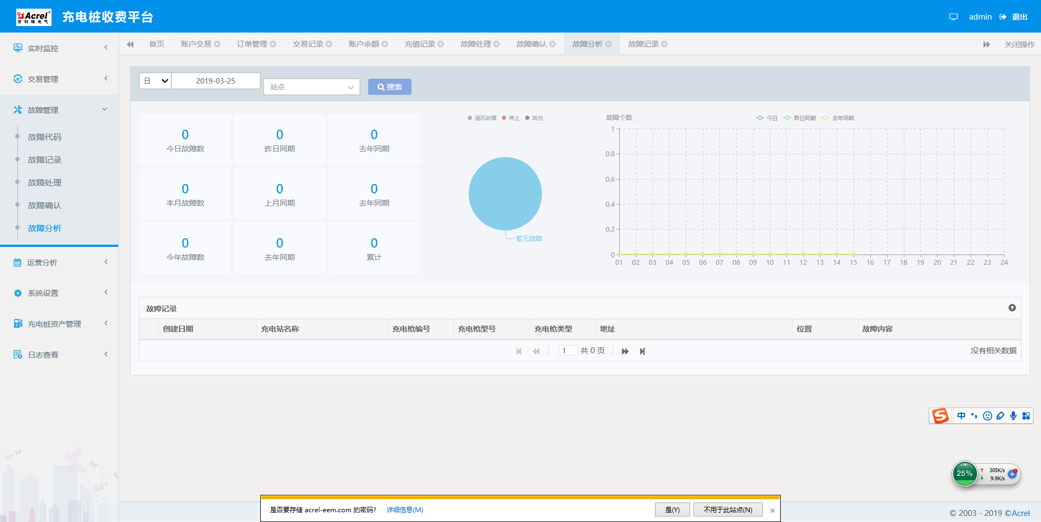Go to previous page of fault records

click(536, 351)
